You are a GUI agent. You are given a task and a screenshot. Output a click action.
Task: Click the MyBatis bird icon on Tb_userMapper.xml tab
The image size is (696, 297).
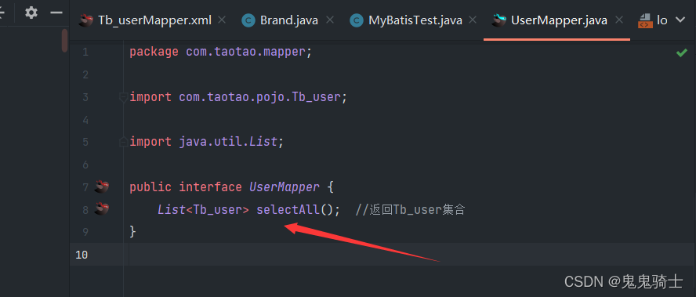click(x=86, y=20)
